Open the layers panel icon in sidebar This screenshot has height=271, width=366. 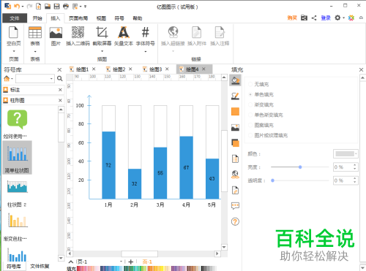(x=235, y=143)
